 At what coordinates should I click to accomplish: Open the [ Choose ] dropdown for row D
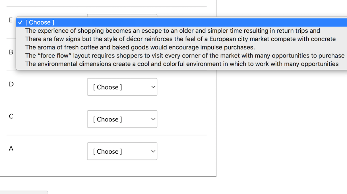(x=122, y=87)
